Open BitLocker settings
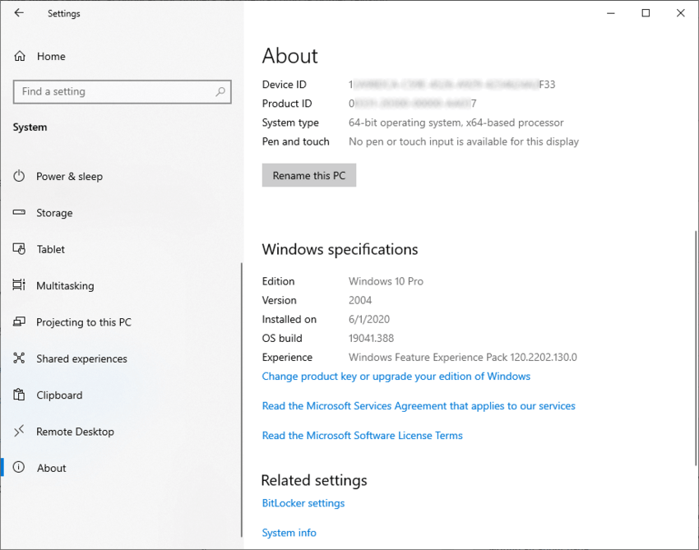 303,502
